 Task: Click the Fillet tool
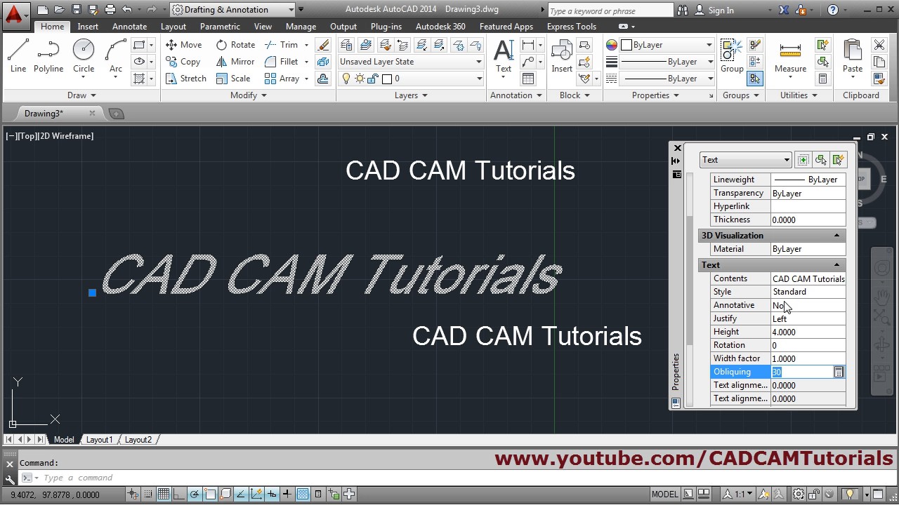[x=282, y=62]
